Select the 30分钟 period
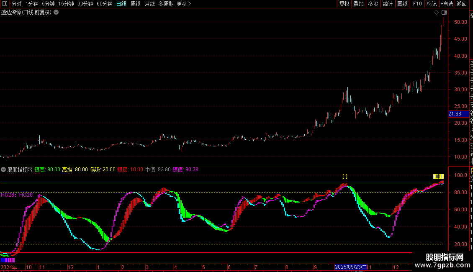 click(85, 4)
